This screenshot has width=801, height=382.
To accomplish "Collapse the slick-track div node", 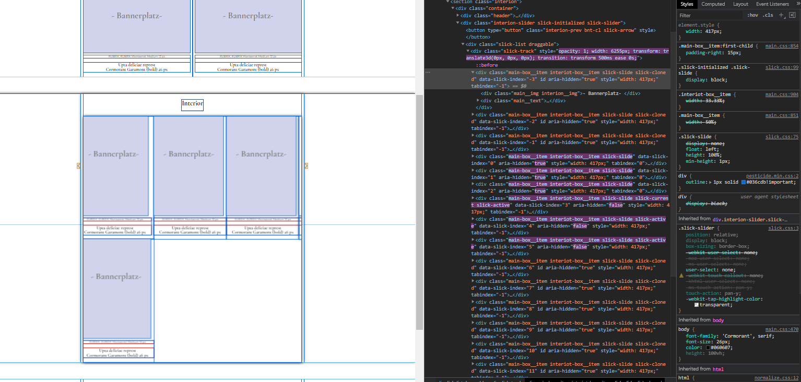I will pos(468,51).
